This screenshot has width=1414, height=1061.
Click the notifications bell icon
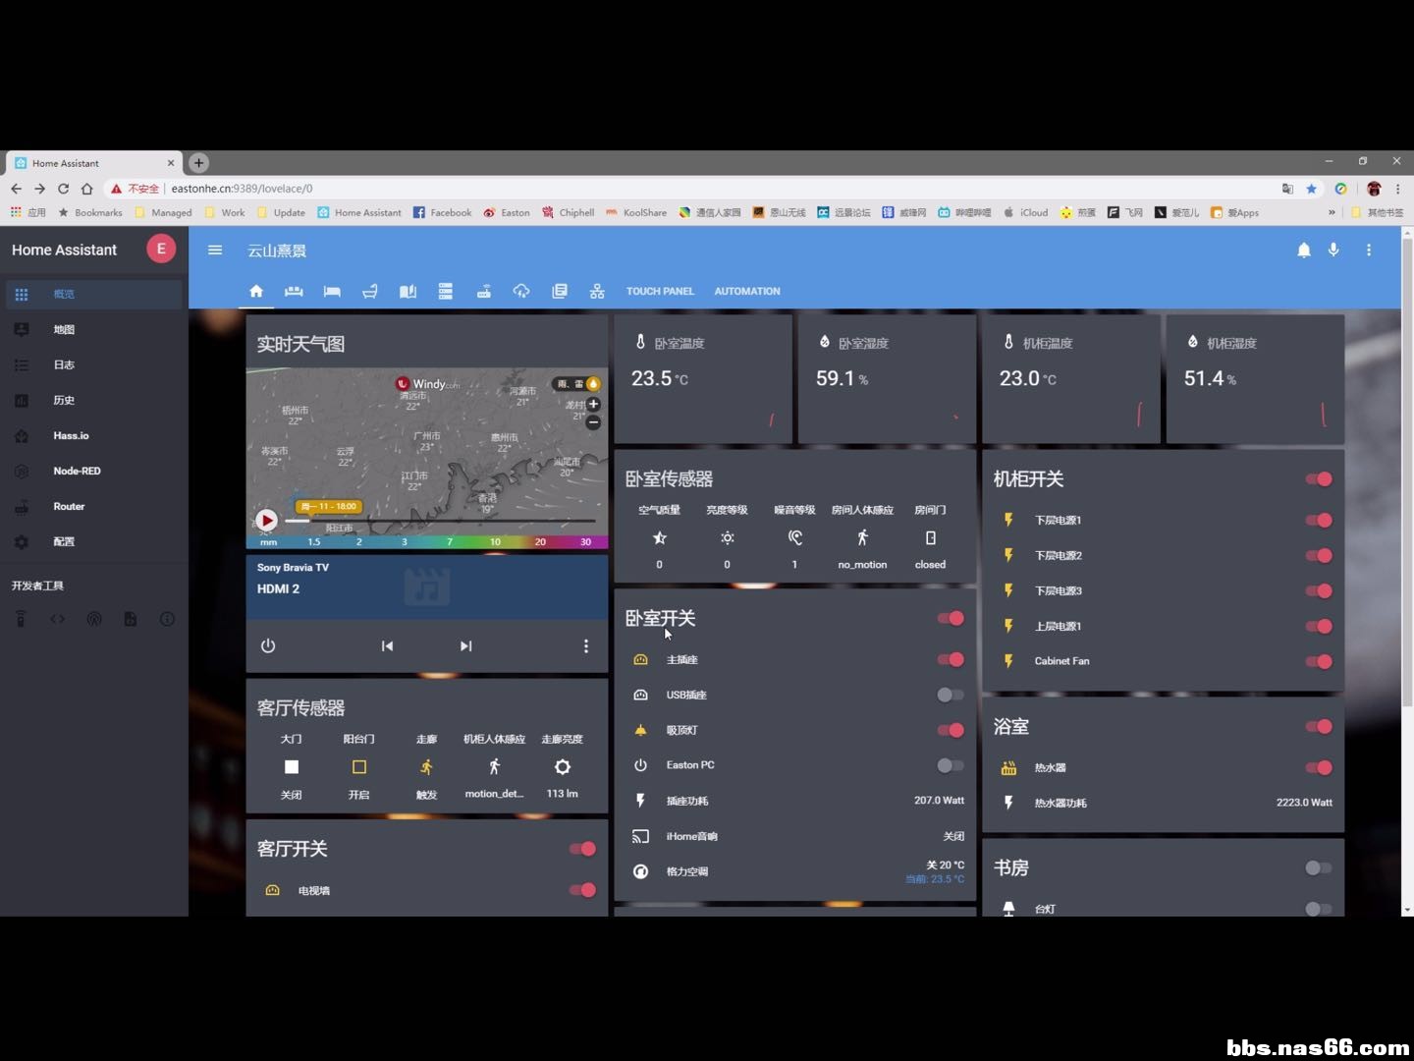coord(1303,251)
